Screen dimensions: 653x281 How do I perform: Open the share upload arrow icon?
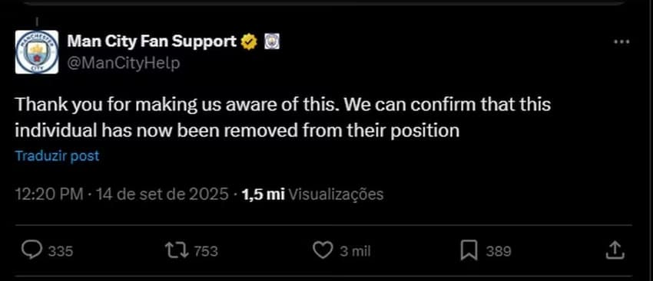click(615, 250)
